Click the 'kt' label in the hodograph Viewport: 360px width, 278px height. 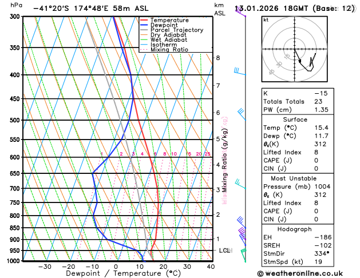point(266,20)
